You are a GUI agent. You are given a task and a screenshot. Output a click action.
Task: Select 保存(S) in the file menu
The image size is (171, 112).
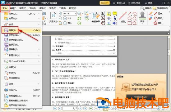point(21,30)
